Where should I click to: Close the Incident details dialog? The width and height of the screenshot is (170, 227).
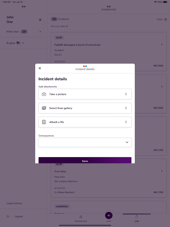(x=40, y=68)
